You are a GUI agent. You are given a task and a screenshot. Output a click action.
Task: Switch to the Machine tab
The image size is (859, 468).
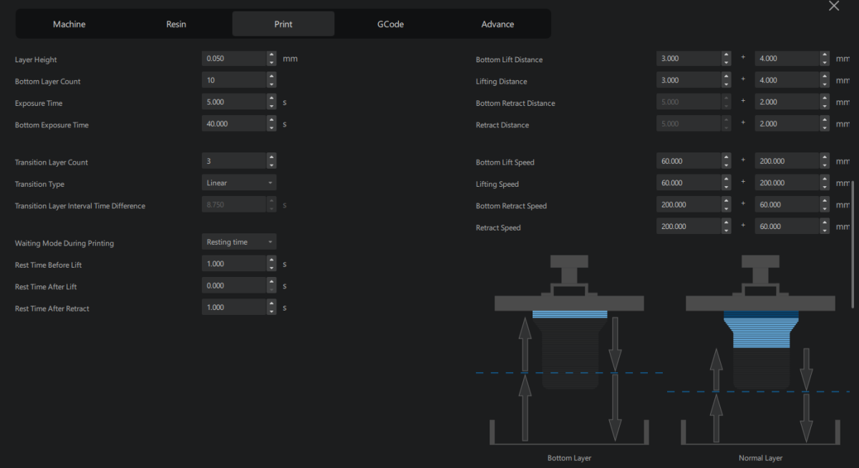[x=69, y=24]
